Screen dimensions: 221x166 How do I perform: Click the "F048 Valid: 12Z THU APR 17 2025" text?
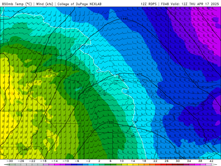[190, 4]
